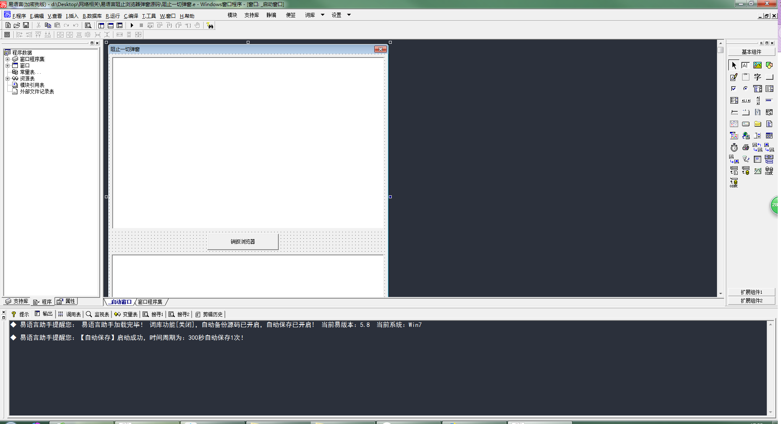Pick the horizontal scrollbar component icon
This screenshot has height=424, width=781.
tap(745, 100)
